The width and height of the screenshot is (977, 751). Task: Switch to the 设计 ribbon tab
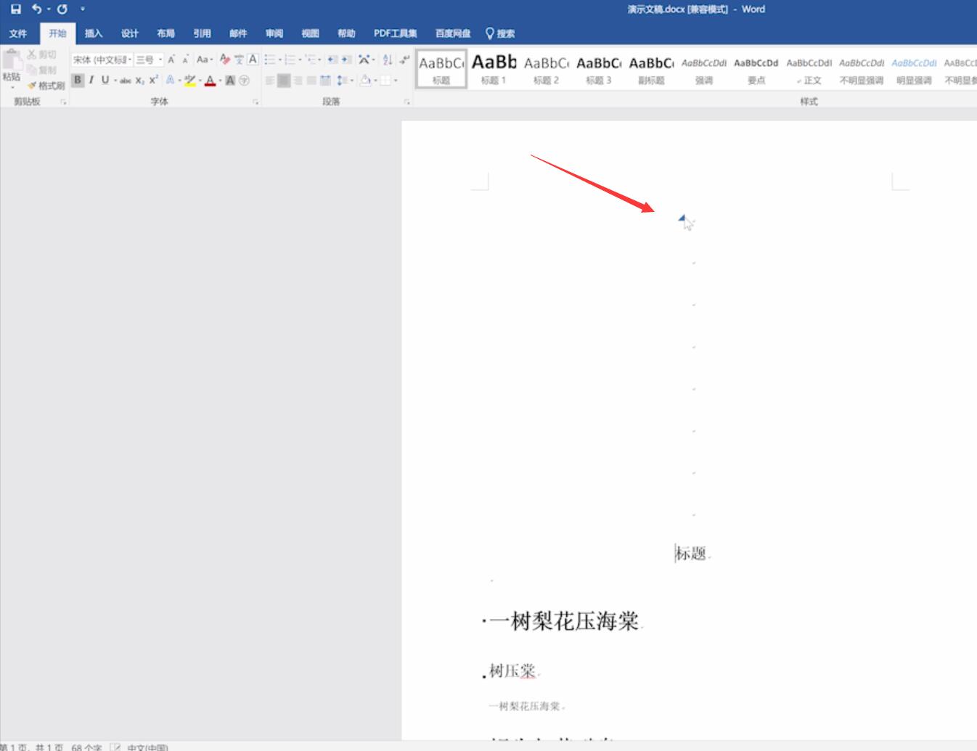pyautogui.click(x=130, y=33)
